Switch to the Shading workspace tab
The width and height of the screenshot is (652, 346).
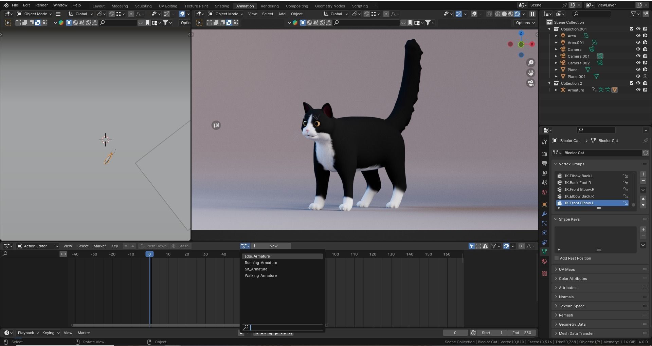(x=222, y=6)
